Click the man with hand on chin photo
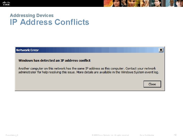Viewport: 183px width, 137px height. pos(124,3)
